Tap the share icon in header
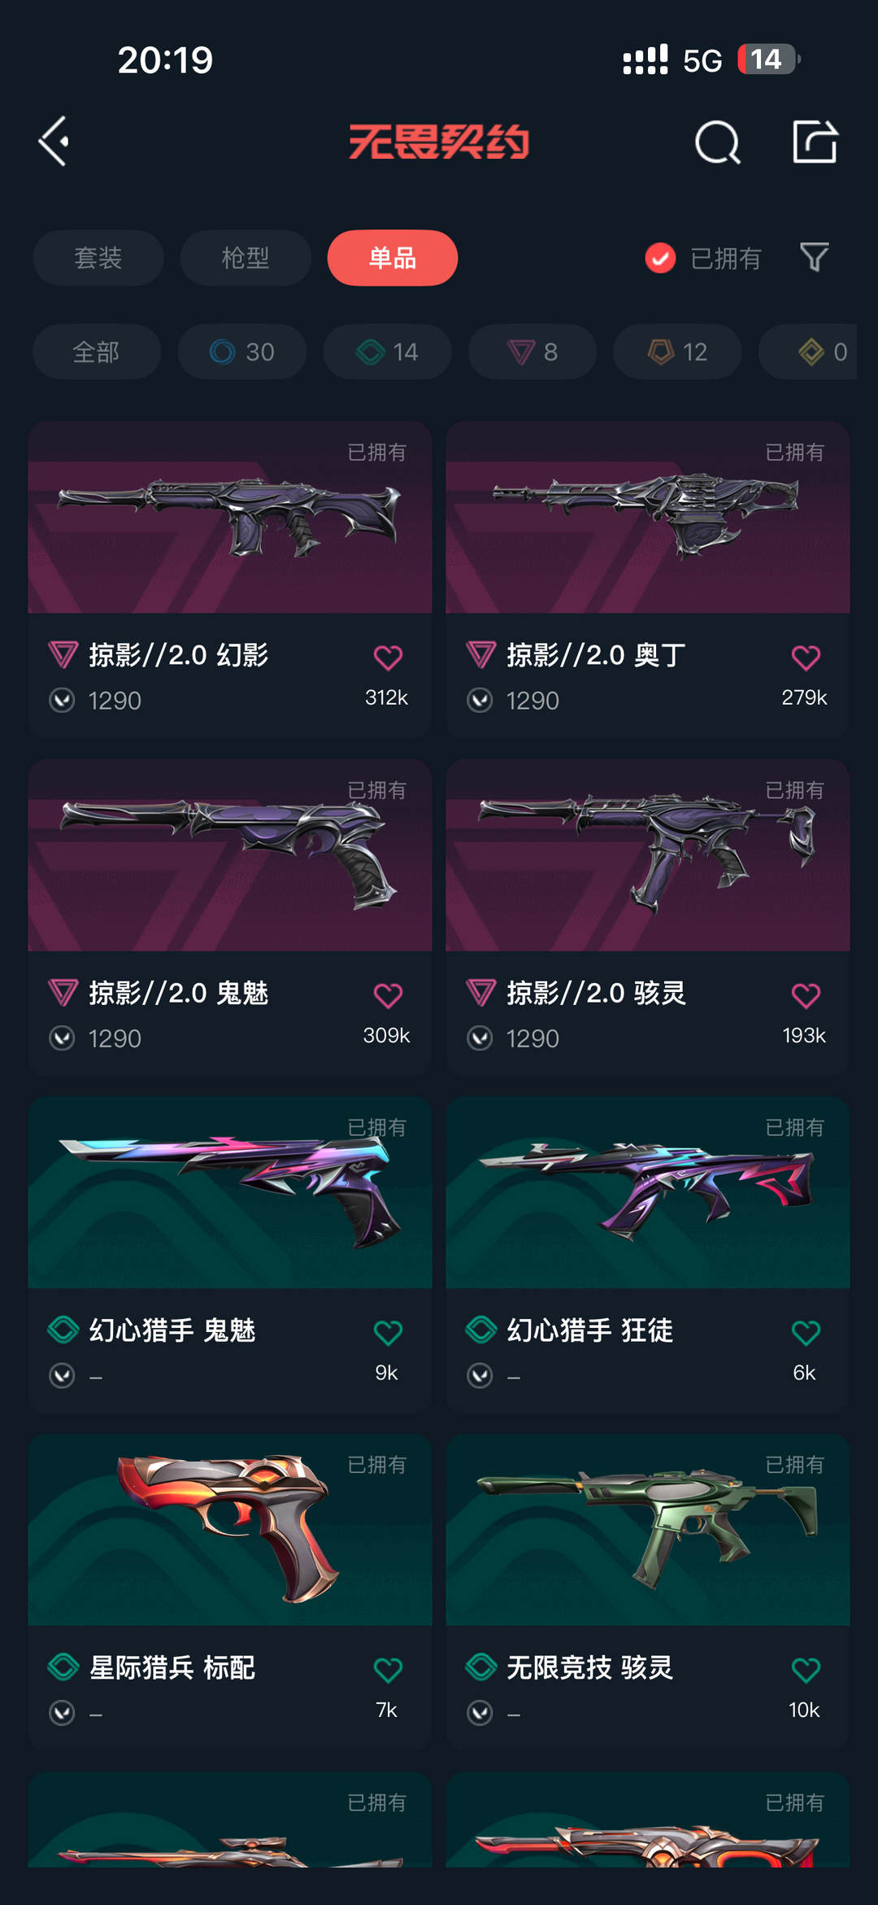878x1905 pixels. point(815,142)
